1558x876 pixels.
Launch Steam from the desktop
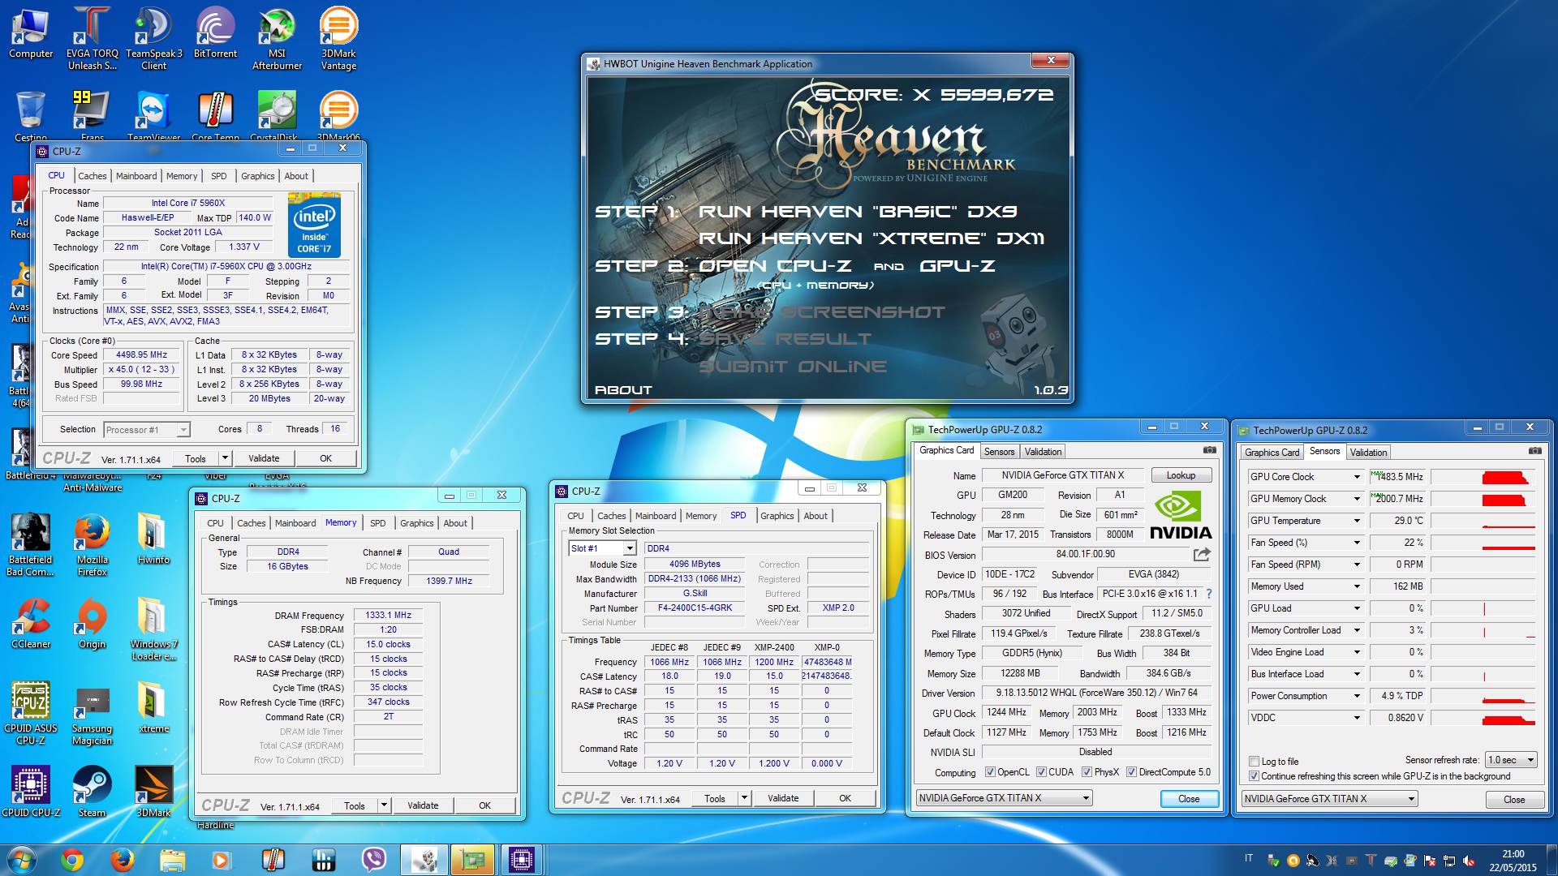coord(93,791)
